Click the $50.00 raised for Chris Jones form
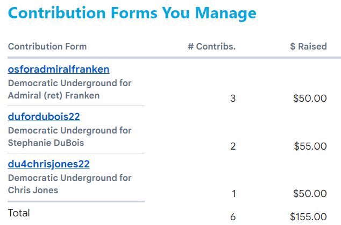 [x=310, y=193]
